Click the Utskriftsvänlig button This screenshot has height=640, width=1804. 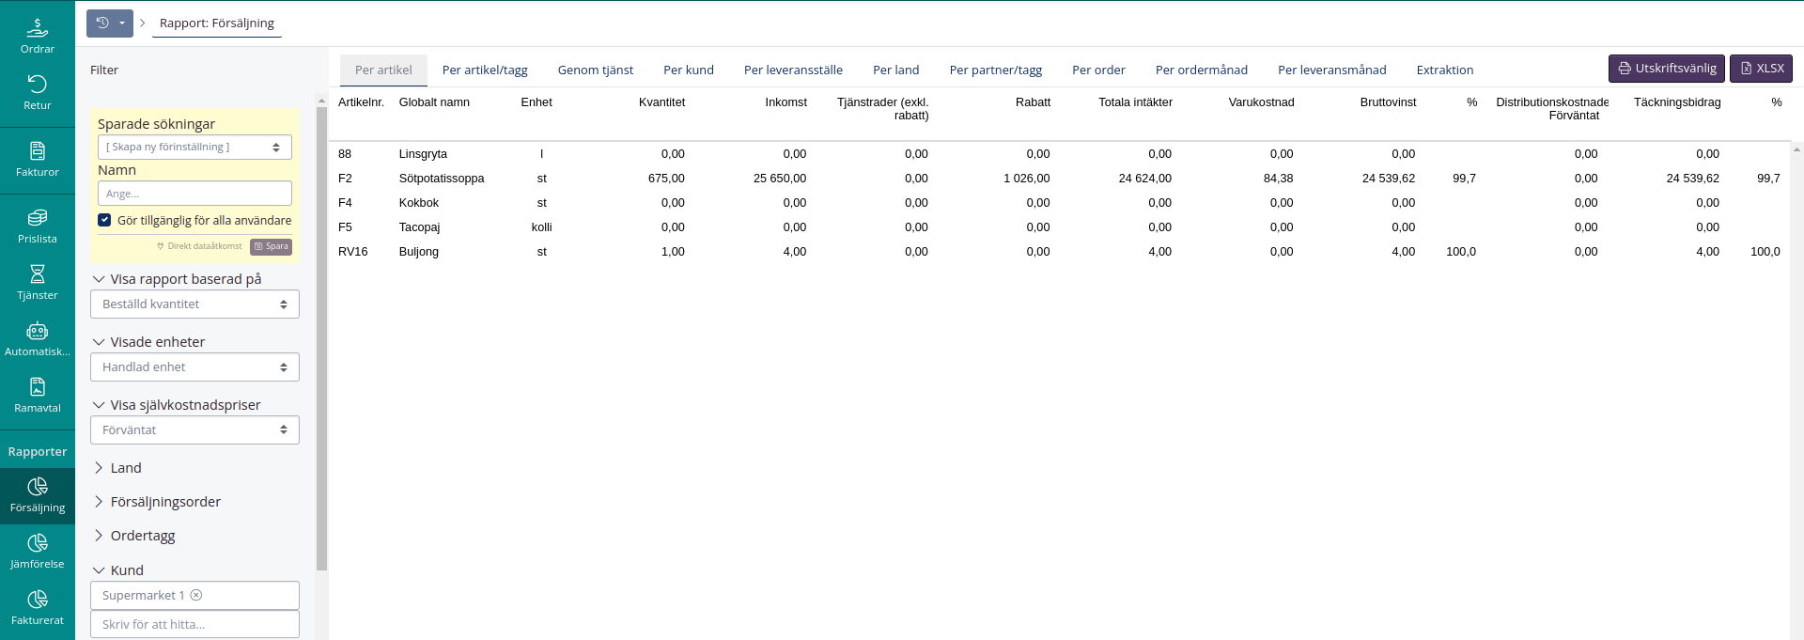coord(1666,69)
